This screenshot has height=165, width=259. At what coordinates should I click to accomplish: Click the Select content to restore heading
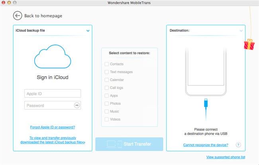pyautogui.click(x=129, y=53)
